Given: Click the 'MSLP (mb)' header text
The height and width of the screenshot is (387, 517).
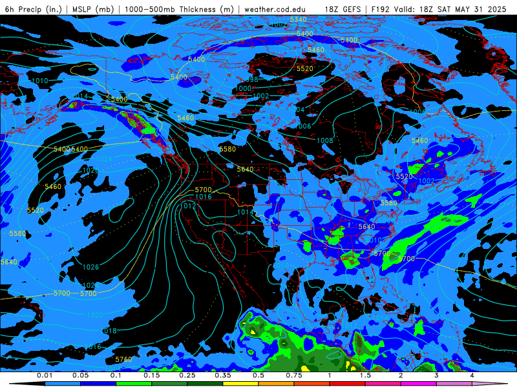Looking at the screenshot, I should click(93, 9).
